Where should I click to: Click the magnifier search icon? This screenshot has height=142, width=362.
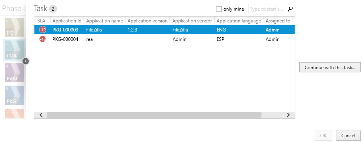coord(290,9)
